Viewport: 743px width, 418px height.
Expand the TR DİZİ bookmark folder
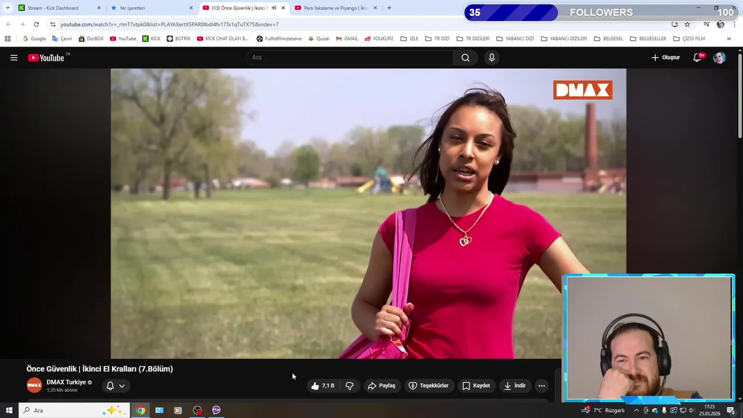(x=437, y=39)
